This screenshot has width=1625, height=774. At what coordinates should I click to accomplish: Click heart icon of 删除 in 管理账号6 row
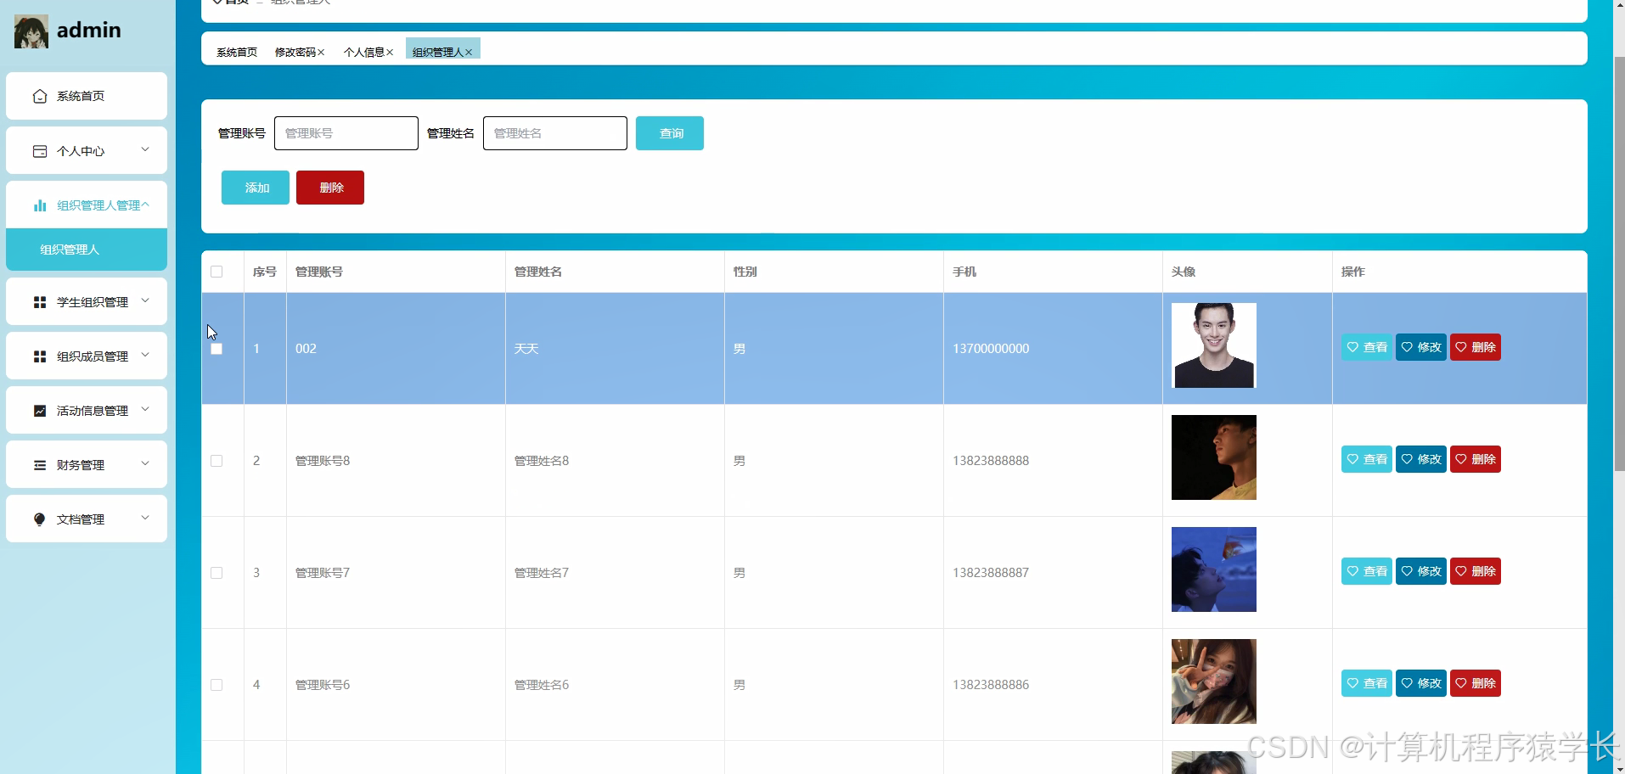click(1461, 683)
